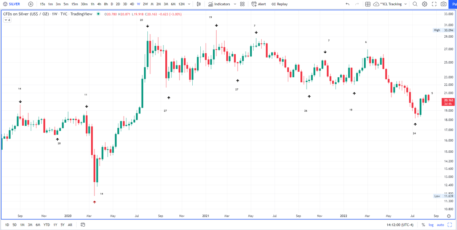Click the cloud save layout icon
The height and width of the screenshot is (230, 457).
click(x=376, y=4)
